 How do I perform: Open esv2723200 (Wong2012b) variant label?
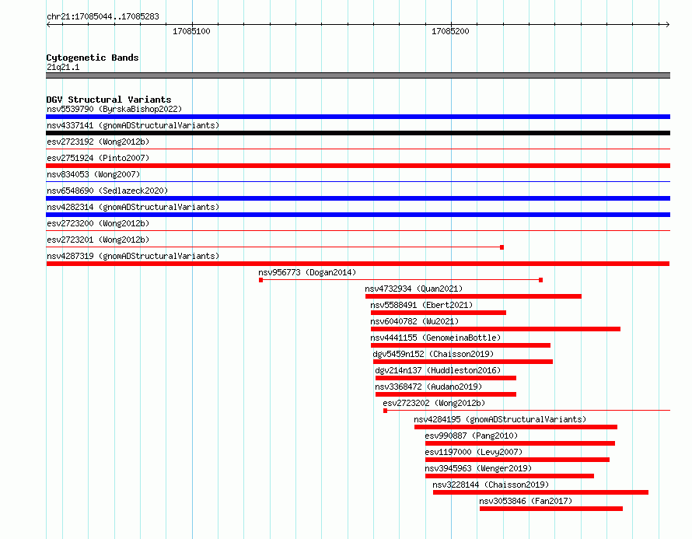(x=98, y=223)
